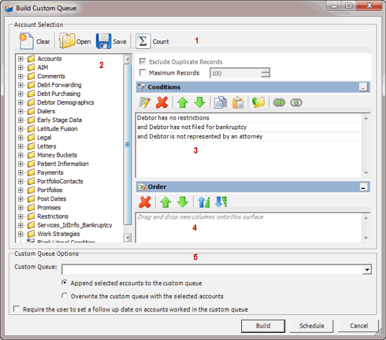Viewport: 386px width, 340px height.
Task: Set ascending sort order icon
Action: tap(204, 202)
